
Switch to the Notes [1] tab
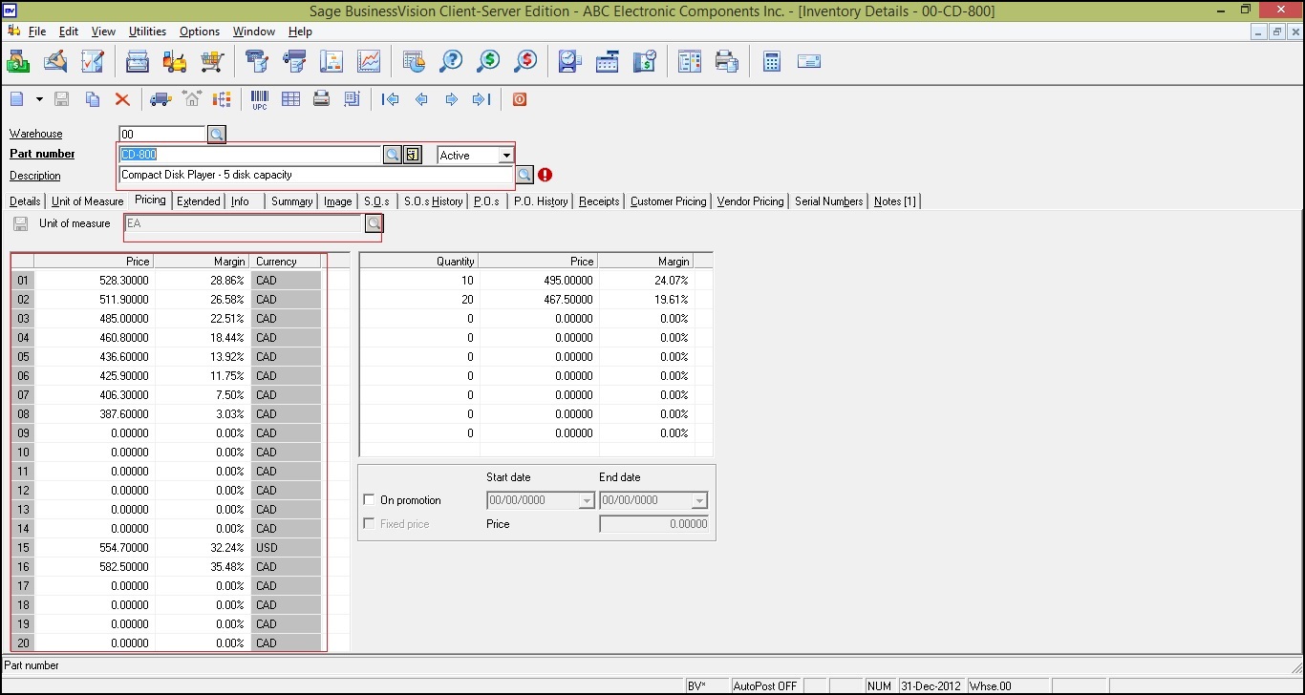[x=895, y=201]
